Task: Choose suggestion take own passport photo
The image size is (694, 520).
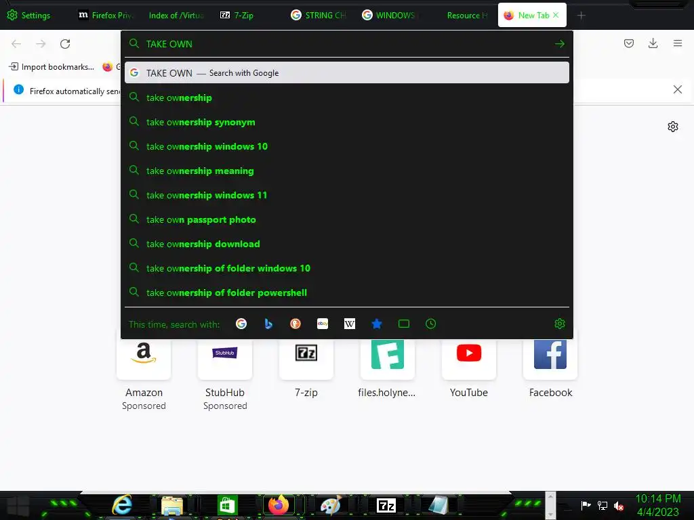Action: click(347, 219)
